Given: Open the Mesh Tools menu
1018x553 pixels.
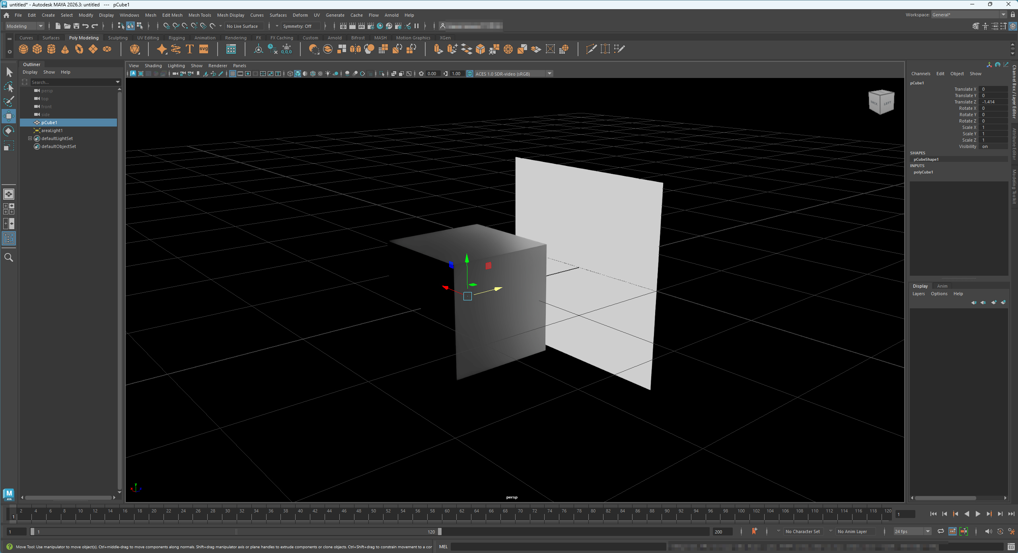Looking at the screenshot, I should point(200,15).
